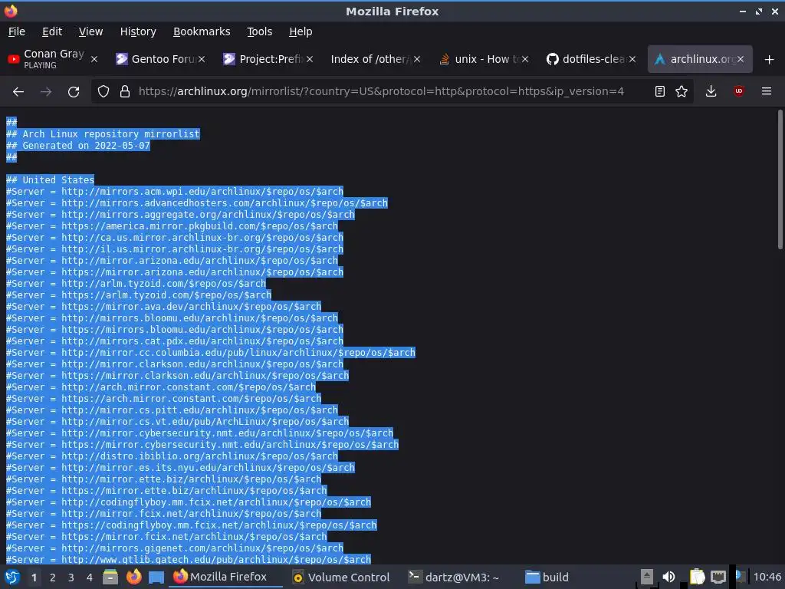Launch Firefox from taskbar quick launch icon

tap(133, 577)
